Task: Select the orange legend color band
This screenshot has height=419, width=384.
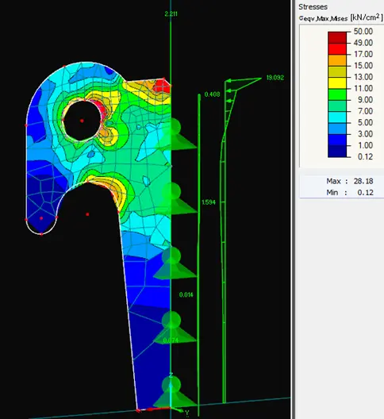Action: point(337,60)
